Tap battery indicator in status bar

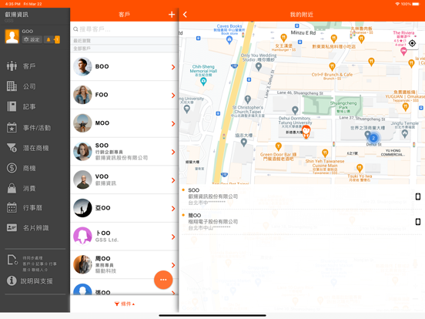(416, 4)
